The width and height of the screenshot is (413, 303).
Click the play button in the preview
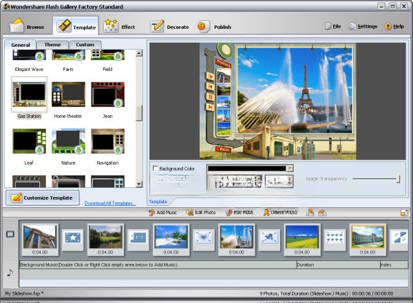click(x=210, y=76)
